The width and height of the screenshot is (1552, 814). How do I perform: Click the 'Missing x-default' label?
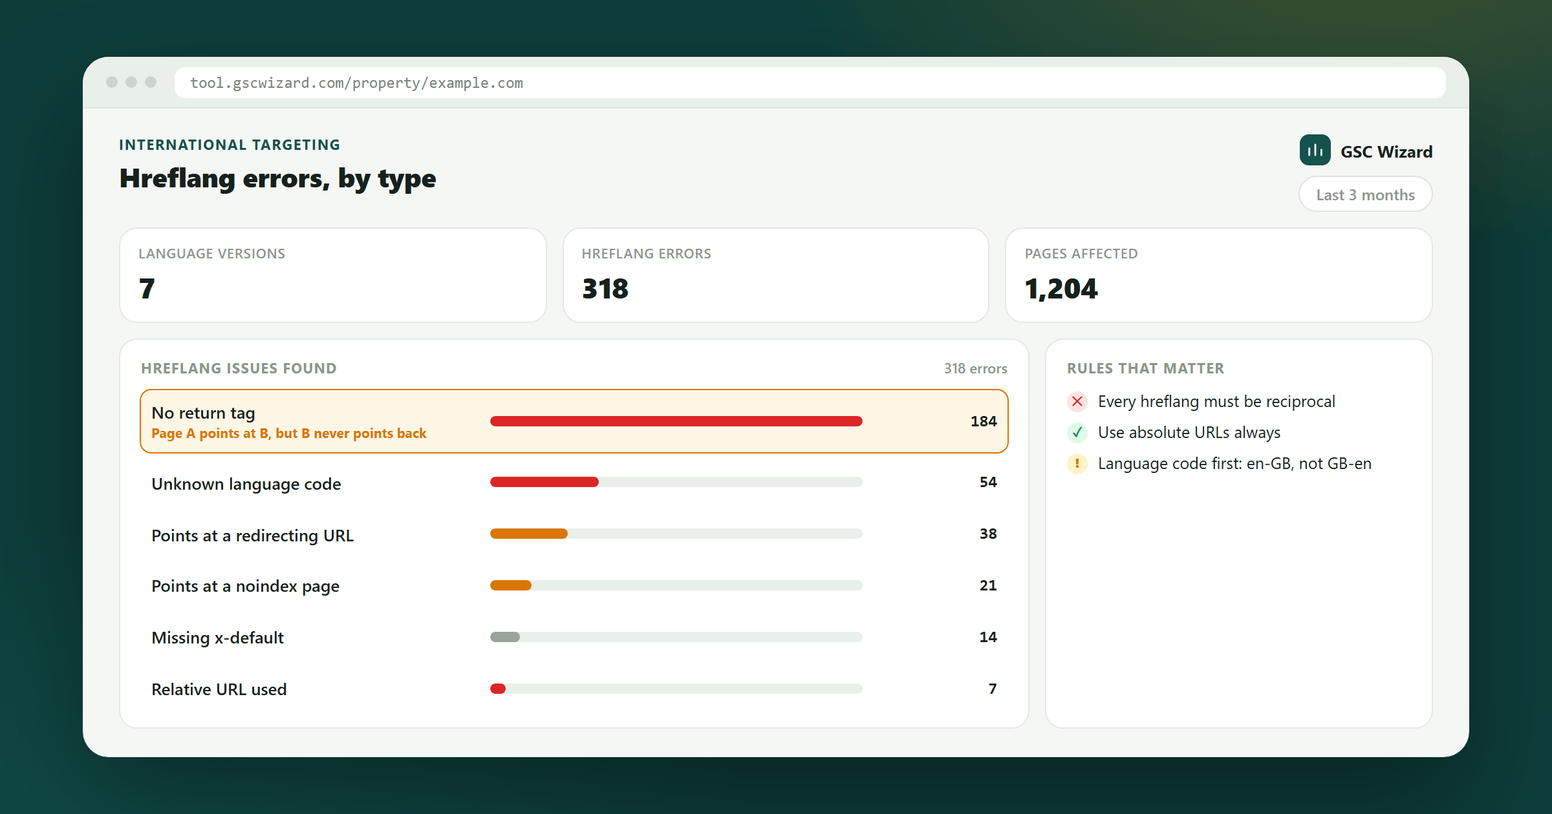[218, 638]
